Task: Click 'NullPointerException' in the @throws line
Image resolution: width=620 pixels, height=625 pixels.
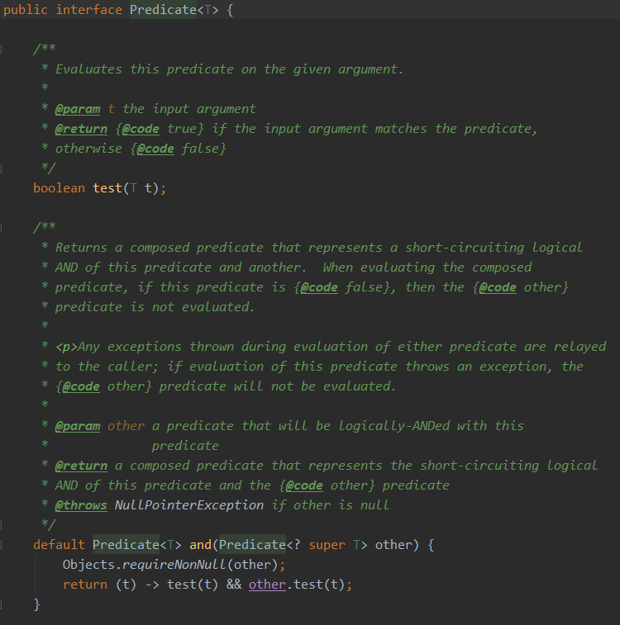Action: [189, 505]
